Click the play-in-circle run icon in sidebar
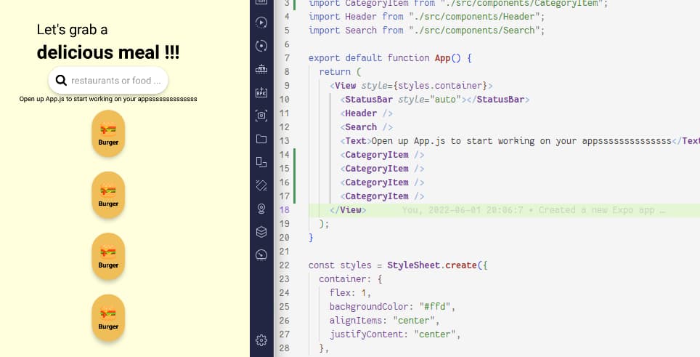The image size is (700, 357). coord(261,23)
